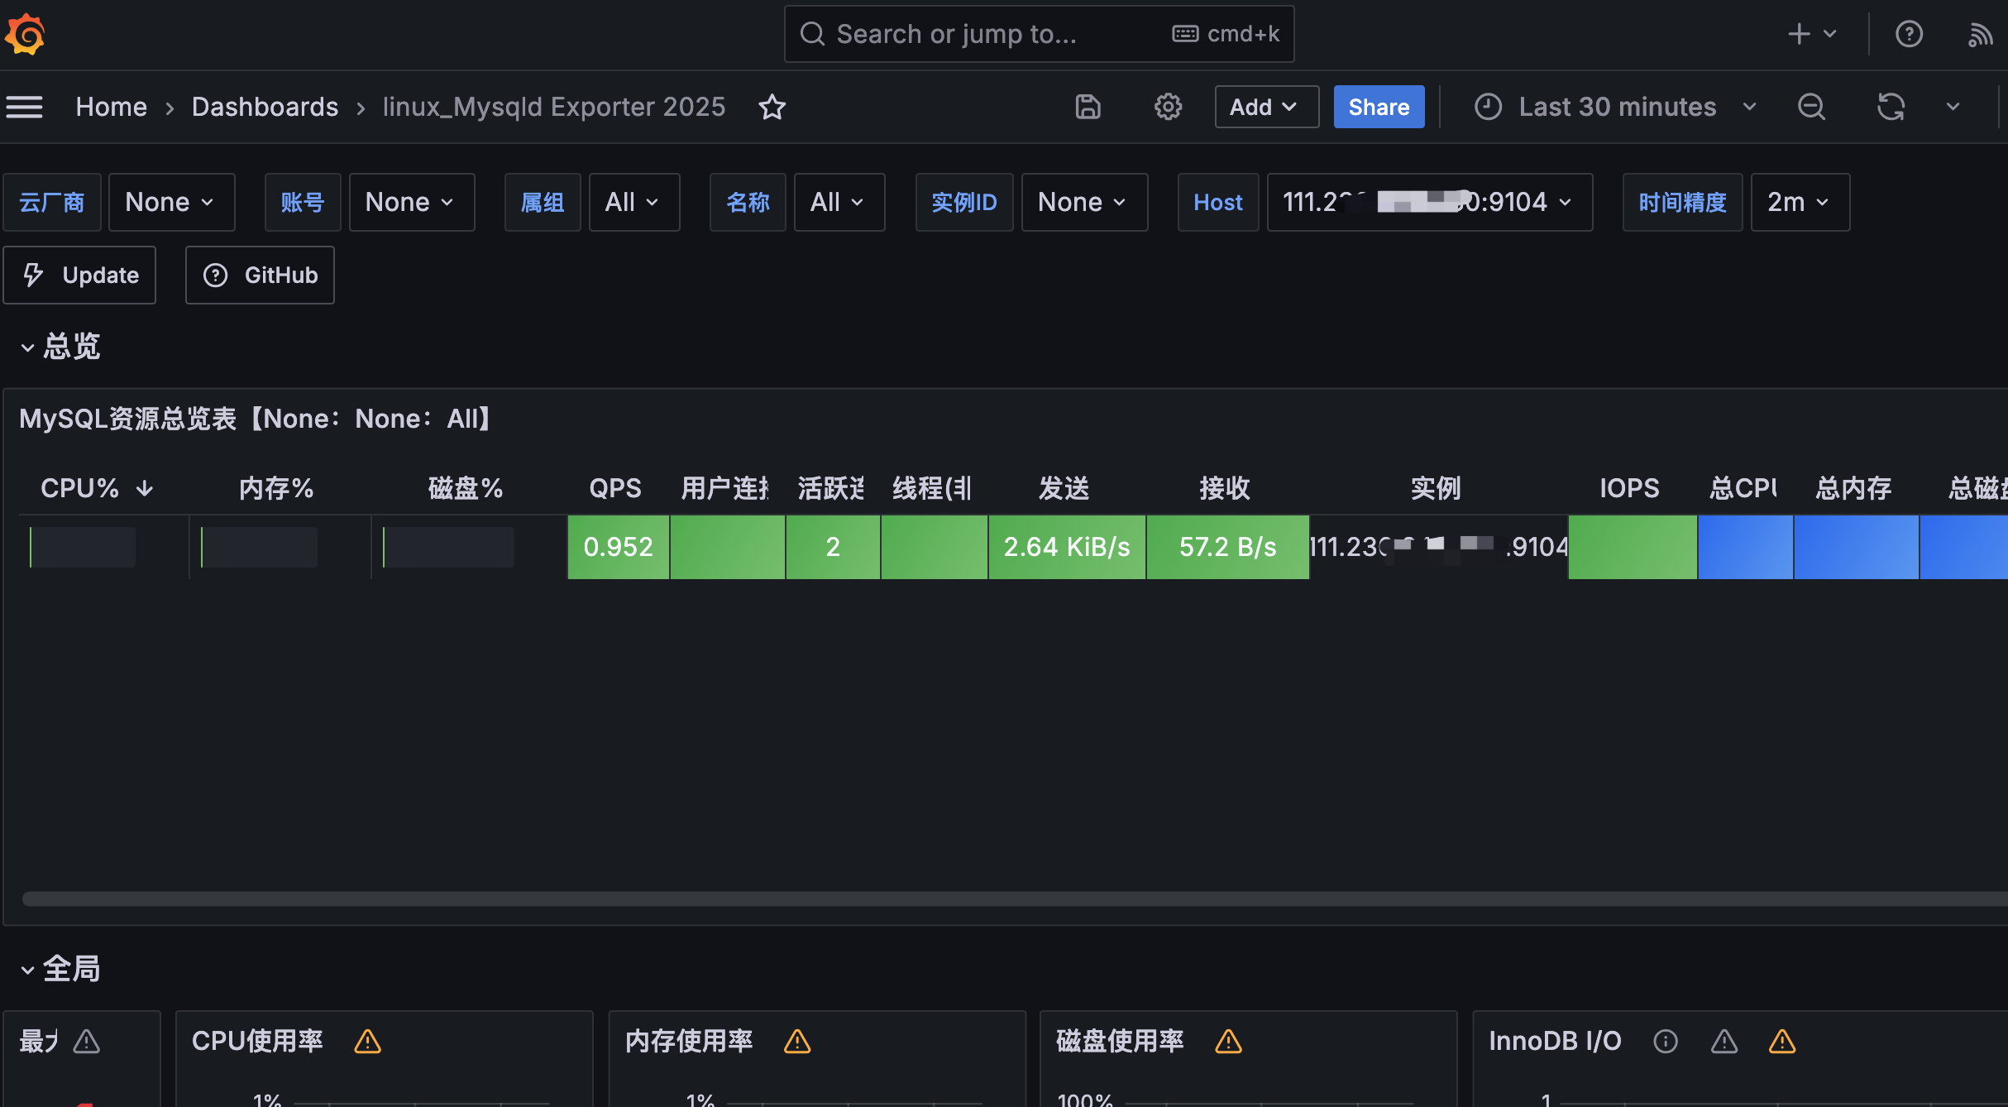Click the InnoDB I/O info icon
Image resolution: width=2008 pixels, height=1107 pixels.
pyautogui.click(x=1665, y=1041)
